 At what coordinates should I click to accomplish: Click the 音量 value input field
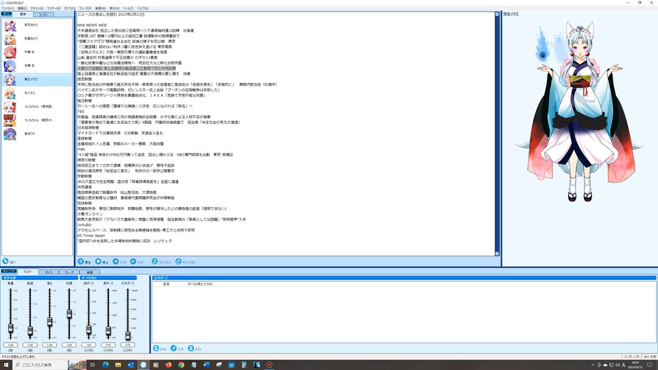point(10,345)
